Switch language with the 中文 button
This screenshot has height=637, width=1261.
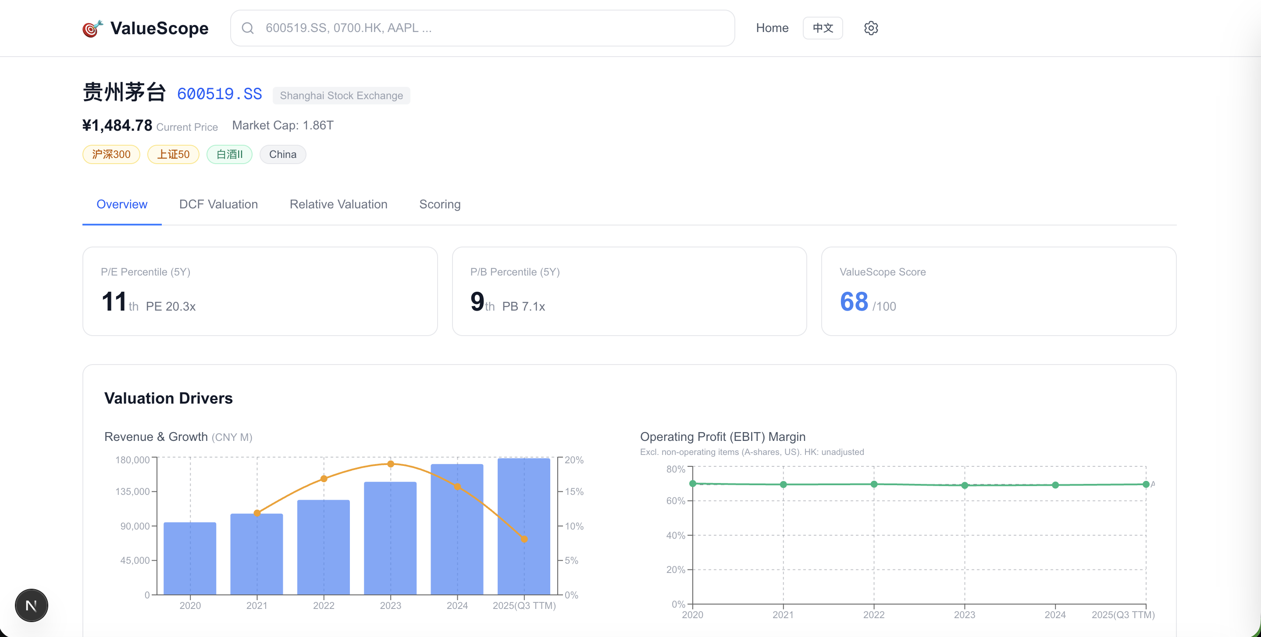click(x=823, y=28)
